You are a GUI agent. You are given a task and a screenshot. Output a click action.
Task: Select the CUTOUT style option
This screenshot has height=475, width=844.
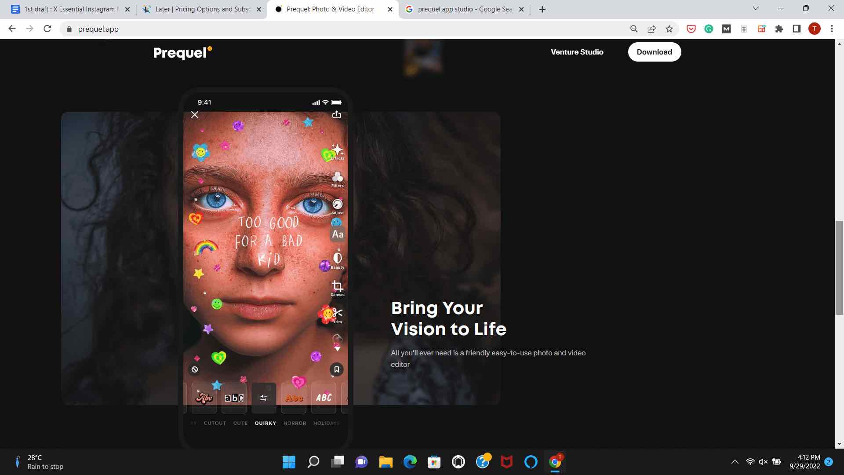(215, 423)
